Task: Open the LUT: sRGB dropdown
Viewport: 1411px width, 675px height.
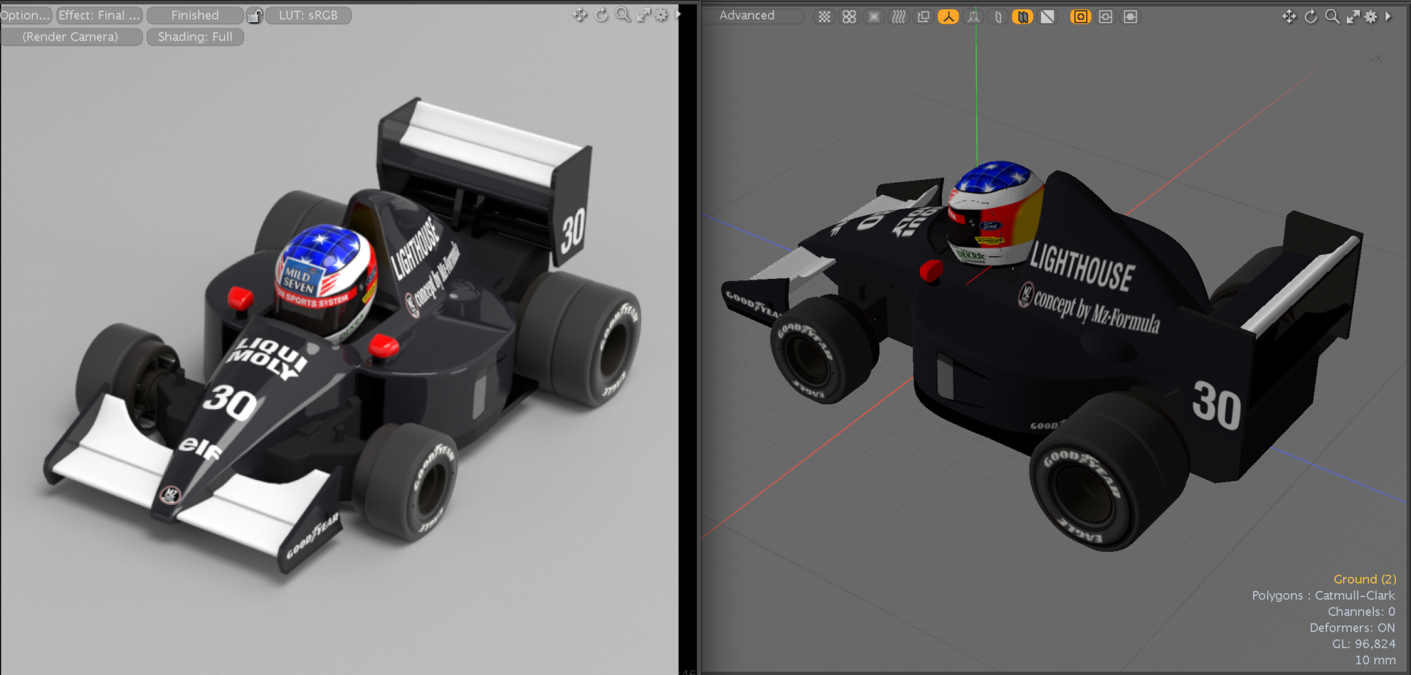Action: (308, 15)
